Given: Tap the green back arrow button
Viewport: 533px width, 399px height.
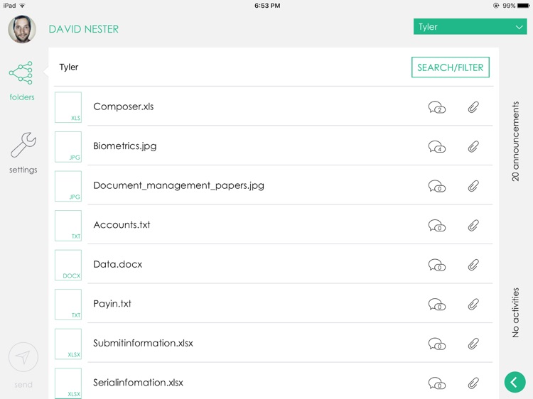Looking at the screenshot, I should [515, 382].
